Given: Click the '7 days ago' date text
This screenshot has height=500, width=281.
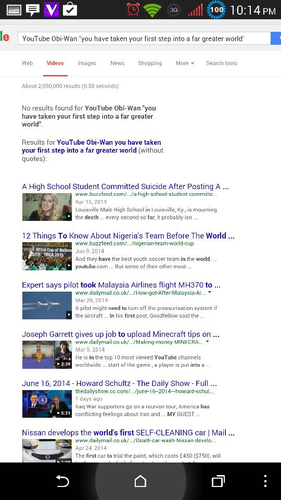Looking at the screenshot, I should (89, 398).
